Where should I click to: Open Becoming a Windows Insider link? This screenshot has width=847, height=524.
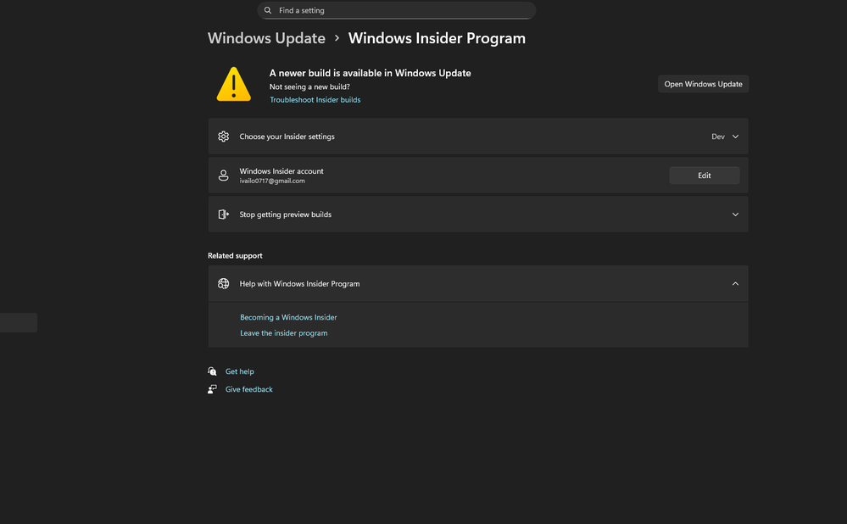(x=288, y=318)
